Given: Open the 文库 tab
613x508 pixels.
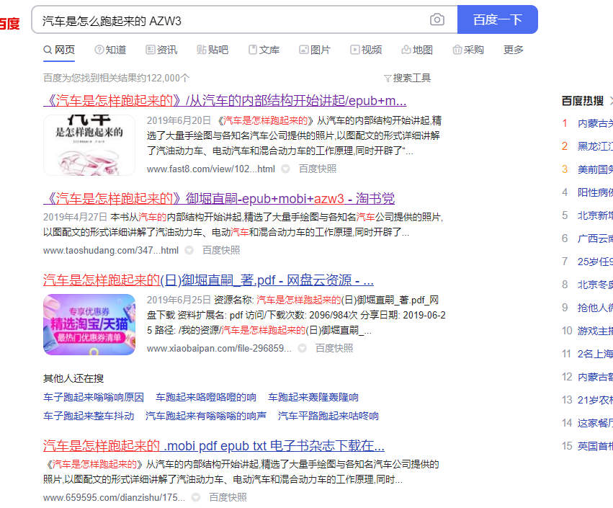Looking at the screenshot, I should [x=264, y=50].
